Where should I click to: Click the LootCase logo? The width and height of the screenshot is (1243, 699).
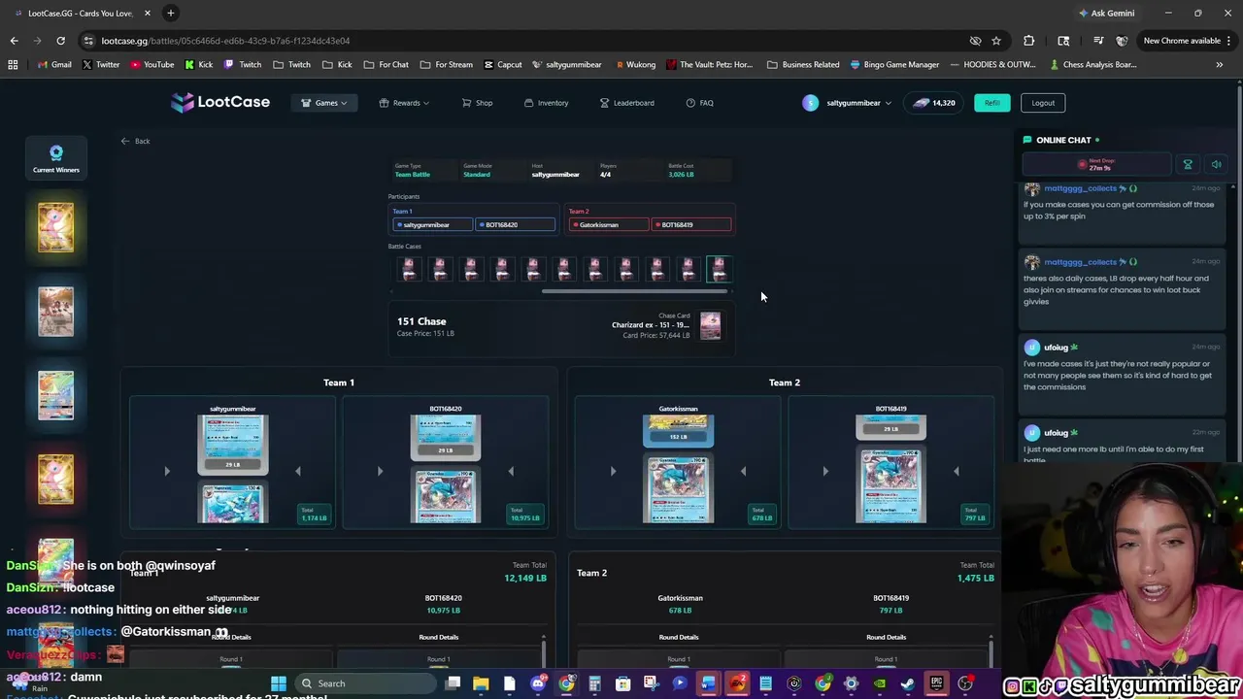click(220, 102)
